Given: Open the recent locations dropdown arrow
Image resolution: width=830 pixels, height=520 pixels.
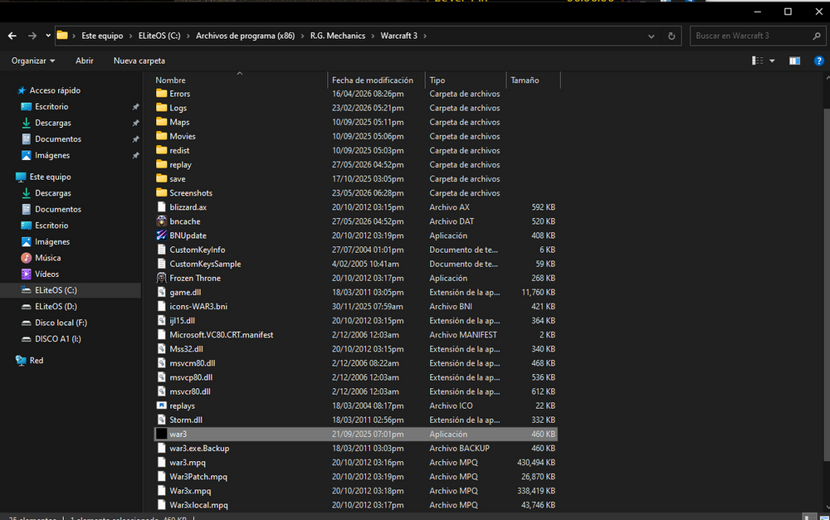Looking at the screenshot, I should point(48,36).
